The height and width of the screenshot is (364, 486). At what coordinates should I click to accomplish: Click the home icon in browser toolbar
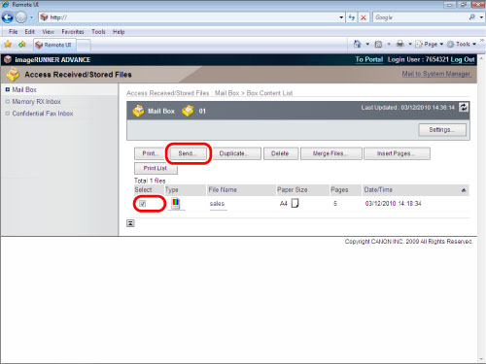pos(357,44)
